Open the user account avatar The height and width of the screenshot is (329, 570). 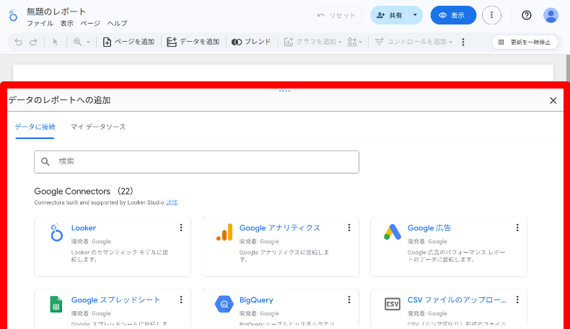point(551,15)
